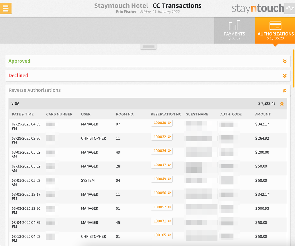Select the 08-03-2020 12:20 PM date cell

[x=26, y=211]
